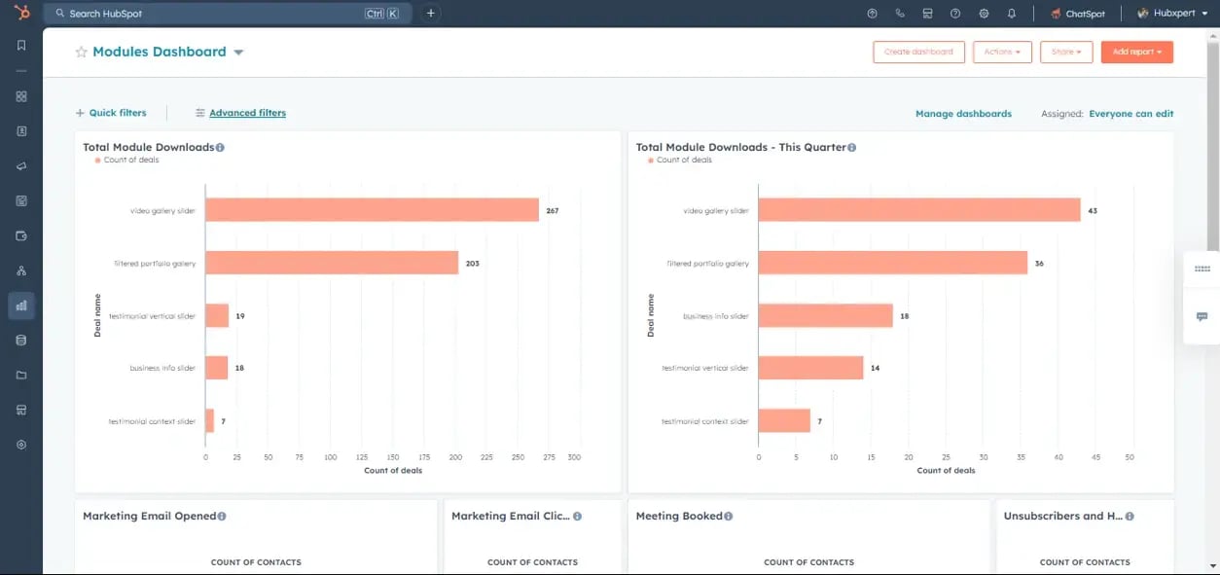Click the notifications bell icon
This screenshot has width=1220, height=575.
click(x=1012, y=14)
